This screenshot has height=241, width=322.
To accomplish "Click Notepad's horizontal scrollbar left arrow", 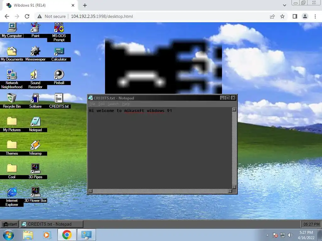I will coord(90,191).
